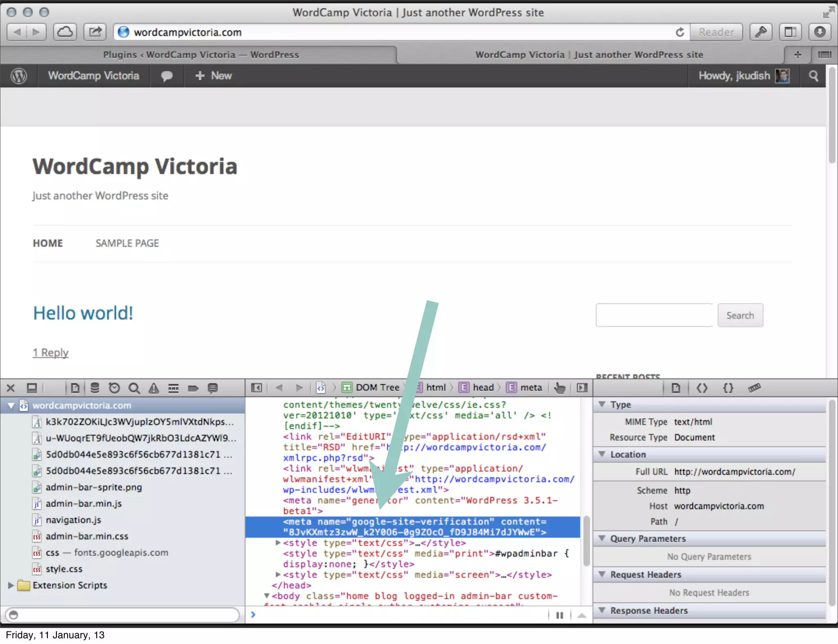
Task: Open the Timelines clock icon in inspector
Action: pyautogui.click(x=114, y=388)
